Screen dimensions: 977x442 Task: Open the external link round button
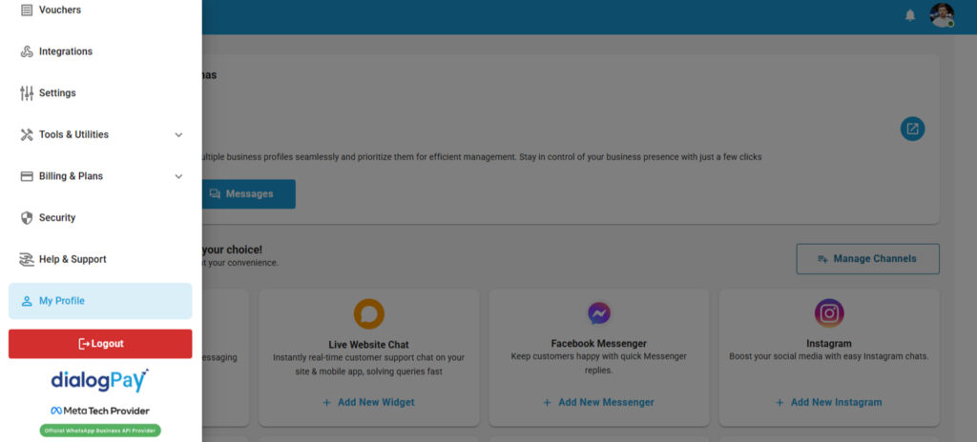tap(912, 129)
